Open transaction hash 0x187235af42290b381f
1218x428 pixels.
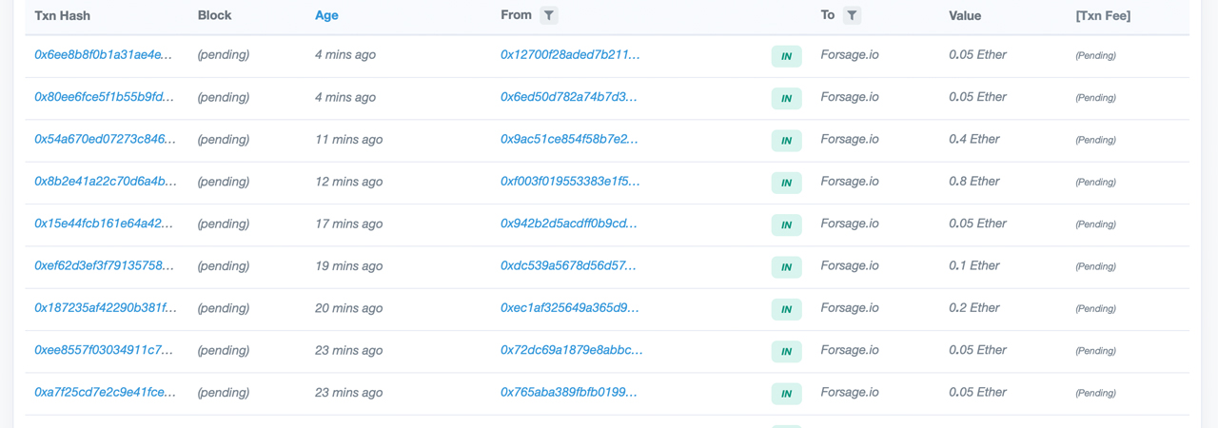tap(105, 308)
